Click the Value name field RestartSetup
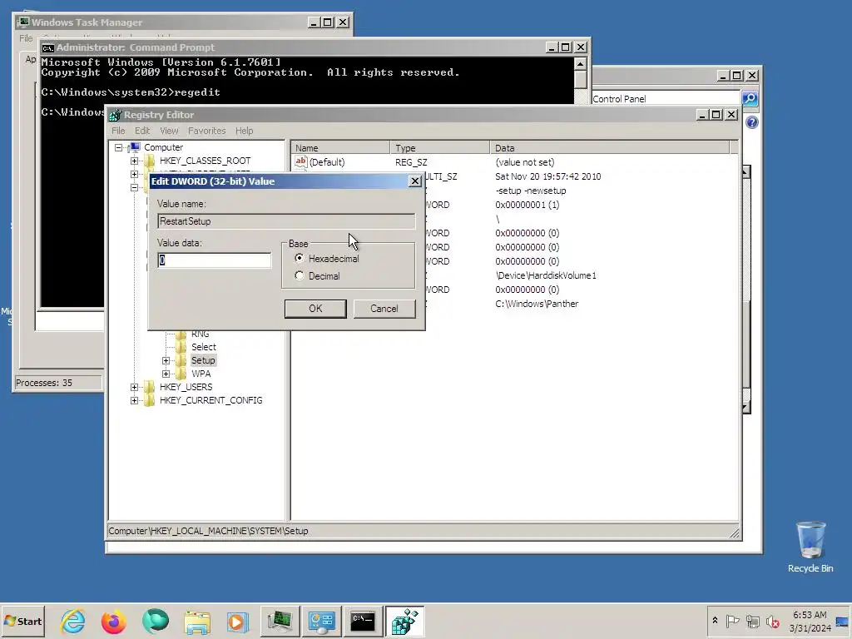Image resolution: width=852 pixels, height=639 pixels. click(286, 221)
